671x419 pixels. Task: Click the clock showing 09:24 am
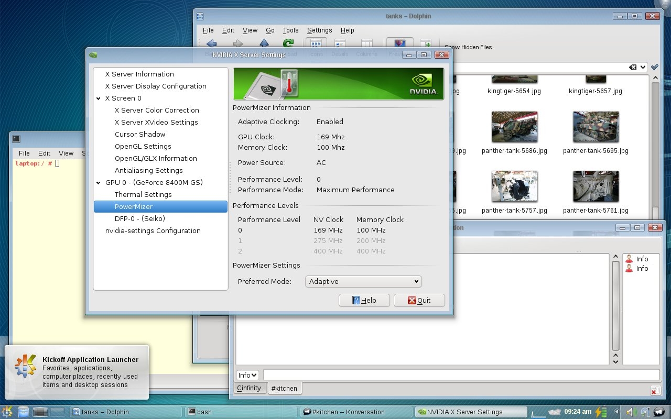pos(577,412)
